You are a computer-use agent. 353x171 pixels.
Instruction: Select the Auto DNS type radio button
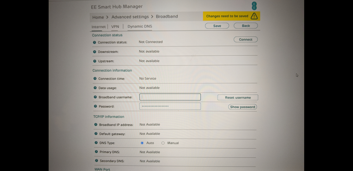(142, 143)
